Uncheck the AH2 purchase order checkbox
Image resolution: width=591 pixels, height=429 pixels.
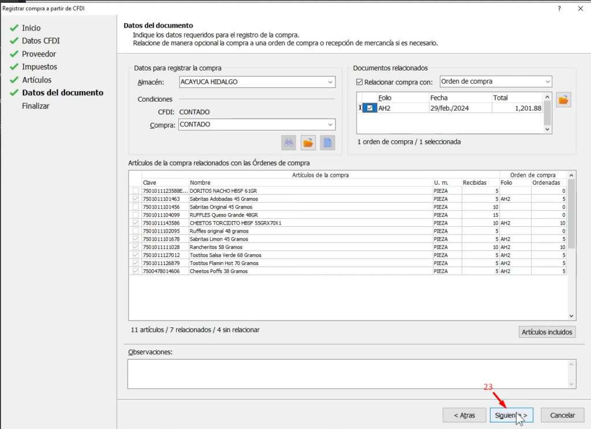(370, 108)
